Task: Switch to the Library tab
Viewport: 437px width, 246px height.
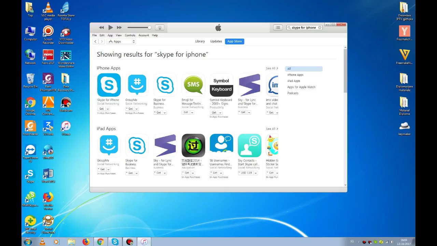Action: 200,41
